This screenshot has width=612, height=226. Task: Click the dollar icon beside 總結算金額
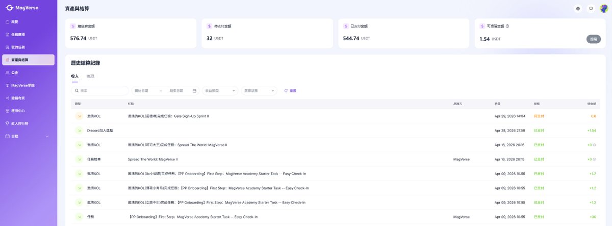[x=73, y=26]
